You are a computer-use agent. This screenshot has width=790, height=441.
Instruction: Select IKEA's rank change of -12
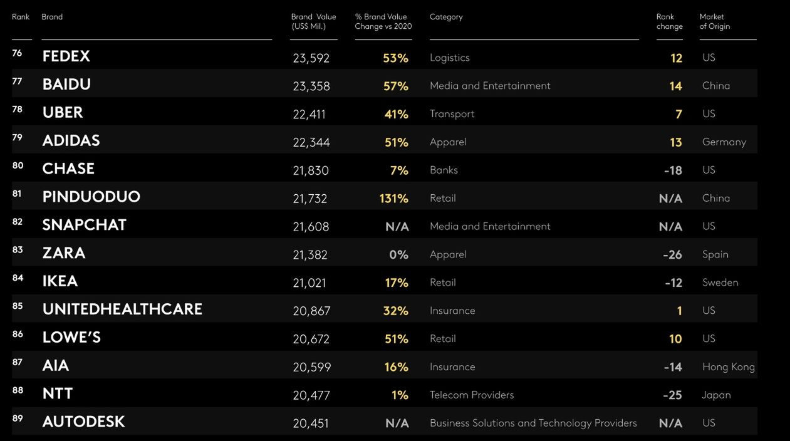(673, 283)
